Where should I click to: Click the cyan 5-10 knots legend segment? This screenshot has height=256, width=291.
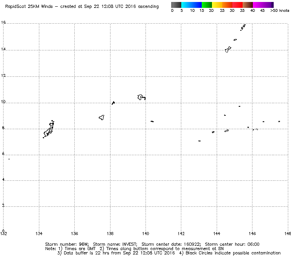click(186, 5)
